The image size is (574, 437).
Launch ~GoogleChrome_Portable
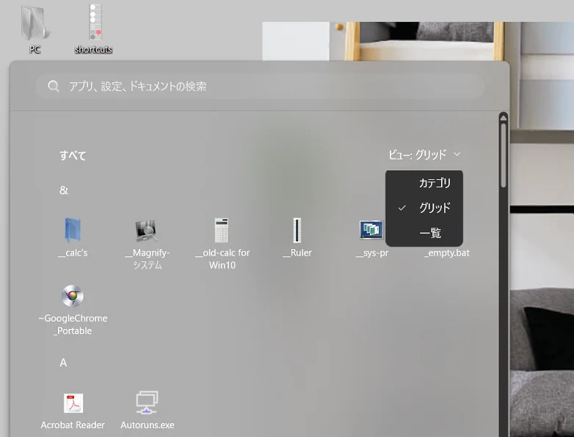(73, 297)
